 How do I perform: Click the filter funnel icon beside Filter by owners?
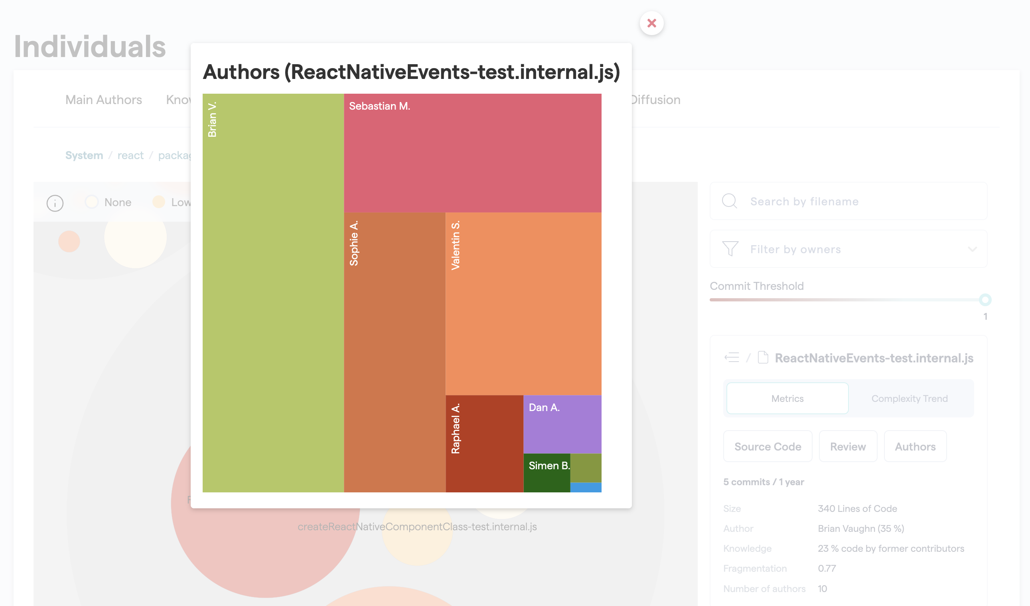point(730,249)
